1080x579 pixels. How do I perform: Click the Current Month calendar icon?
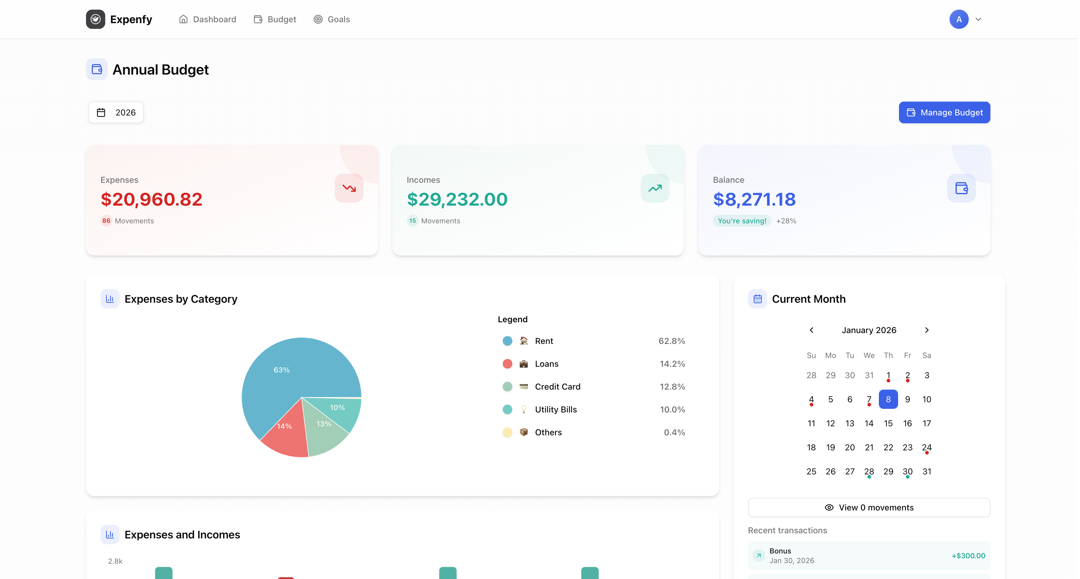[x=757, y=299]
